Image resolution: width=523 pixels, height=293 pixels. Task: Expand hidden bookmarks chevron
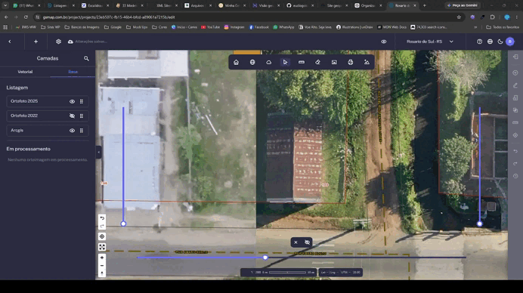475,27
